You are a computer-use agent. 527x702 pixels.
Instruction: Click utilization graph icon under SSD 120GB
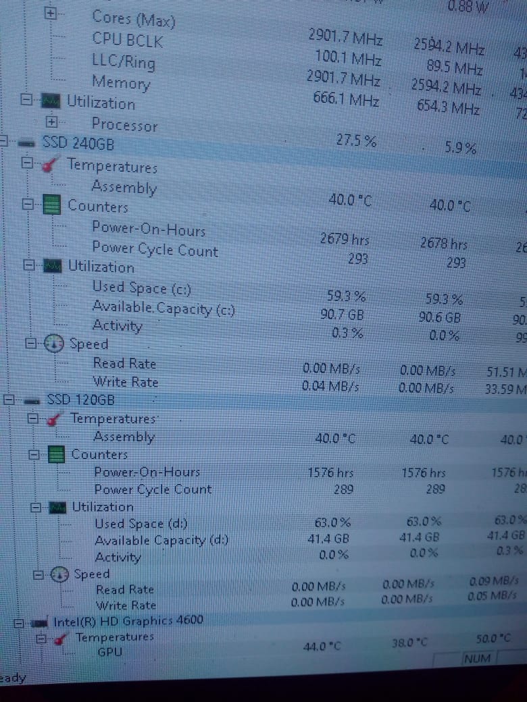click(58, 508)
